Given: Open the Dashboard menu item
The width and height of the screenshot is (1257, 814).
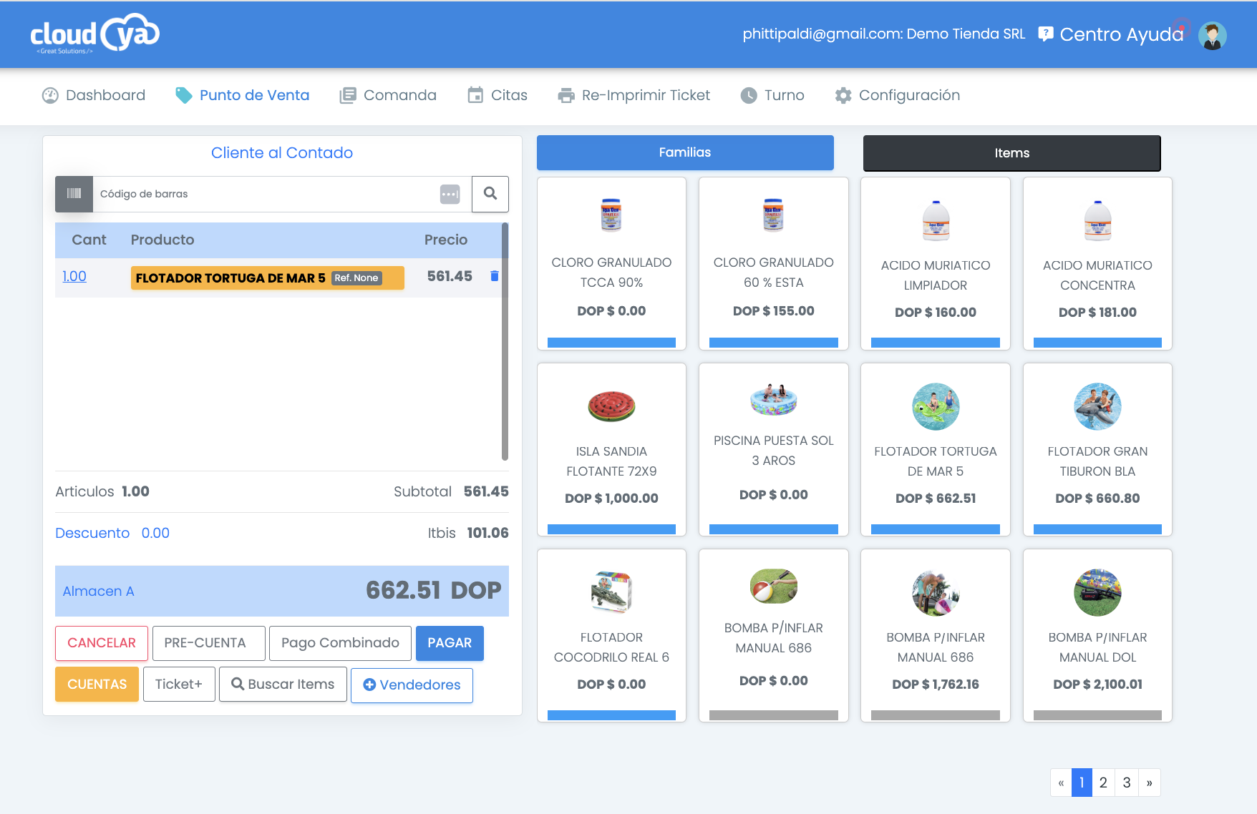Looking at the screenshot, I should [94, 95].
